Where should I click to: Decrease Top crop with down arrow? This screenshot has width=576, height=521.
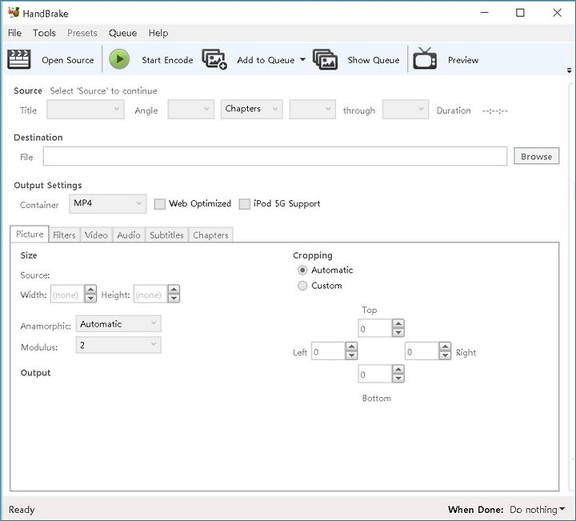click(398, 332)
